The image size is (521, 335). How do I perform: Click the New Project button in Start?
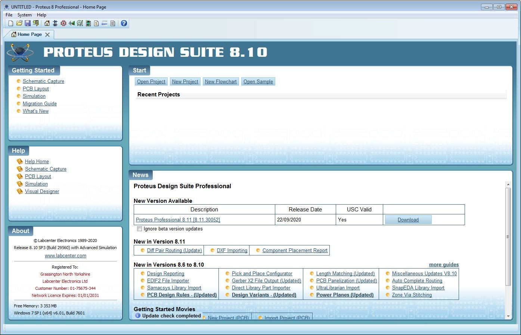pyautogui.click(x=185, y=81)
